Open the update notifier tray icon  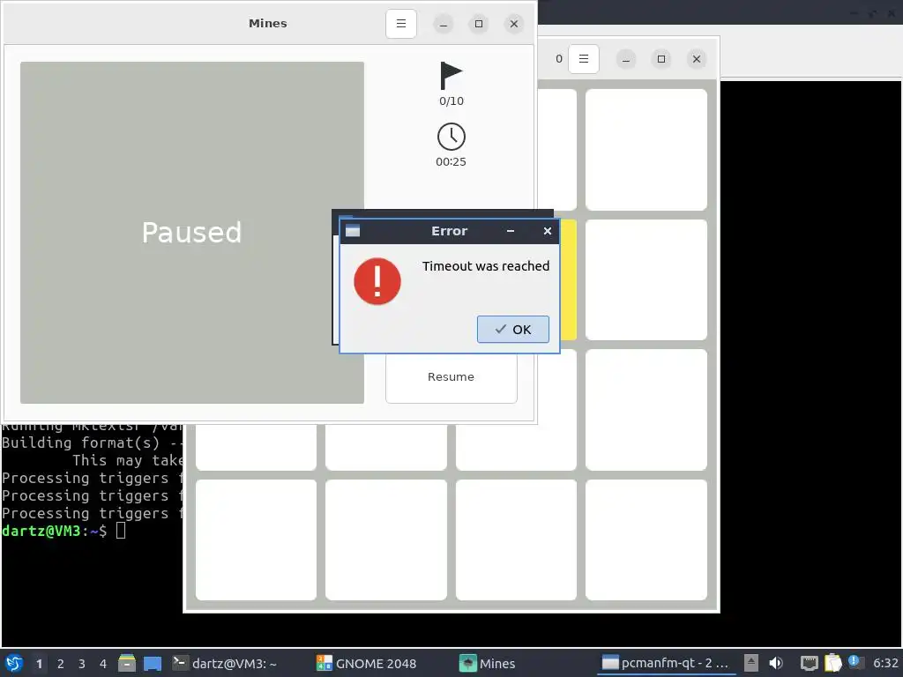tap(854, 662)
